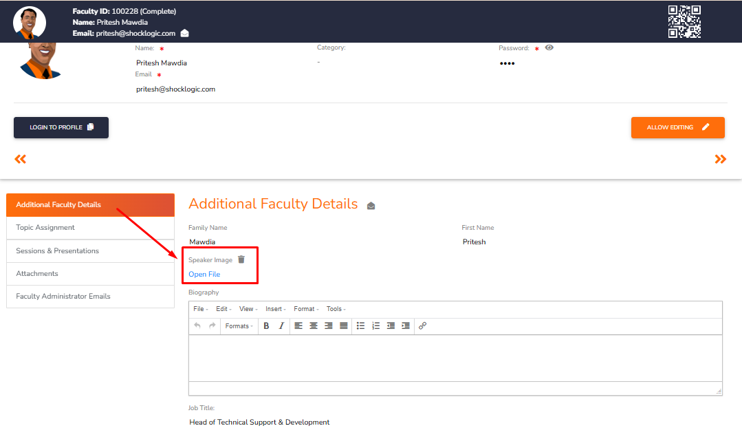Click the Name field value Pritesh Mawdia
The width and height of the screenshot is (742, 448).
pos(162,63)
